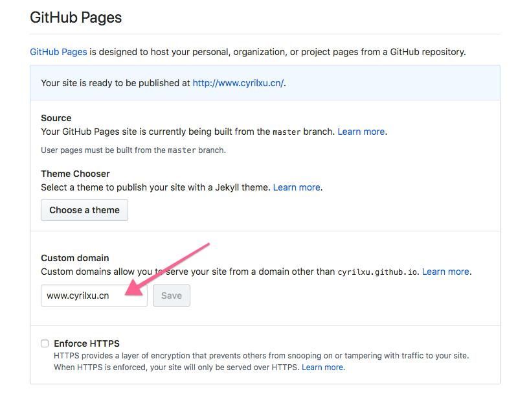Click the HTTPS encryption description paragraph
The image size is (529, 396).
click(x=261, y=362)
